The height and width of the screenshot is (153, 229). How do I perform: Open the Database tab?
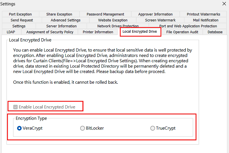click(x=215, y=32)
